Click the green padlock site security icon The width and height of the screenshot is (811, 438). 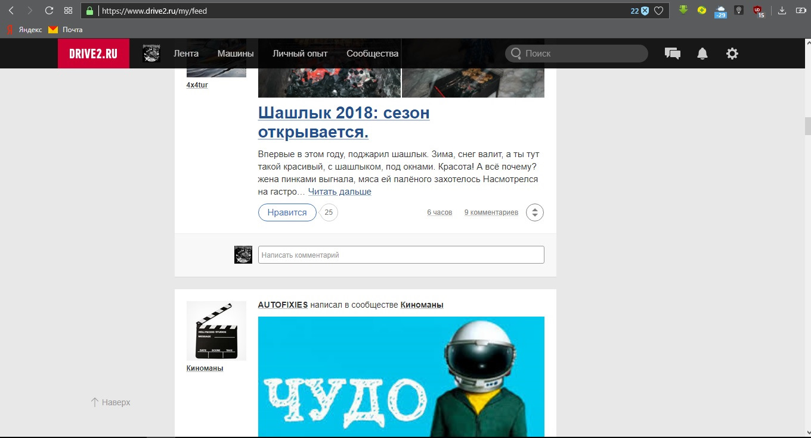(90, 11)
